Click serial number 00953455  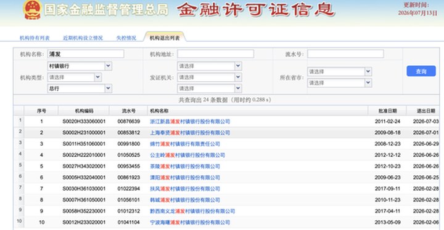129,166
